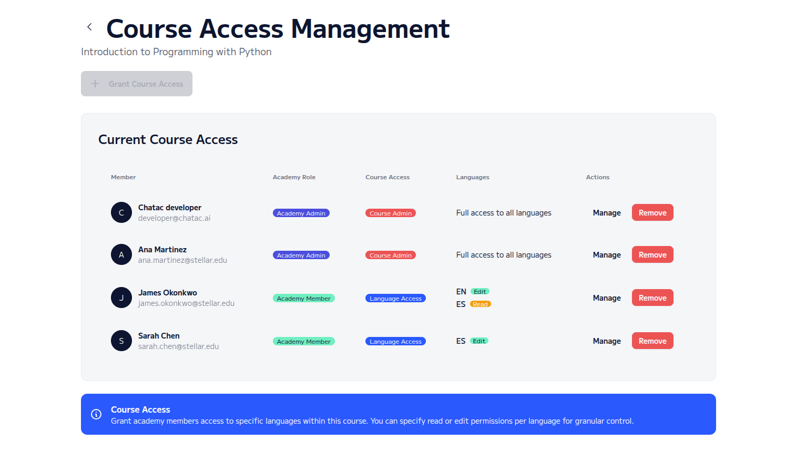Screen dimensions: 796x461
Task: Click the Academy Member badge for Sarah Chen
Action: 304,341
